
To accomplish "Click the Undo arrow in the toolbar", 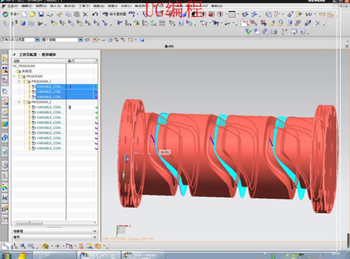I will click(94, 14).
